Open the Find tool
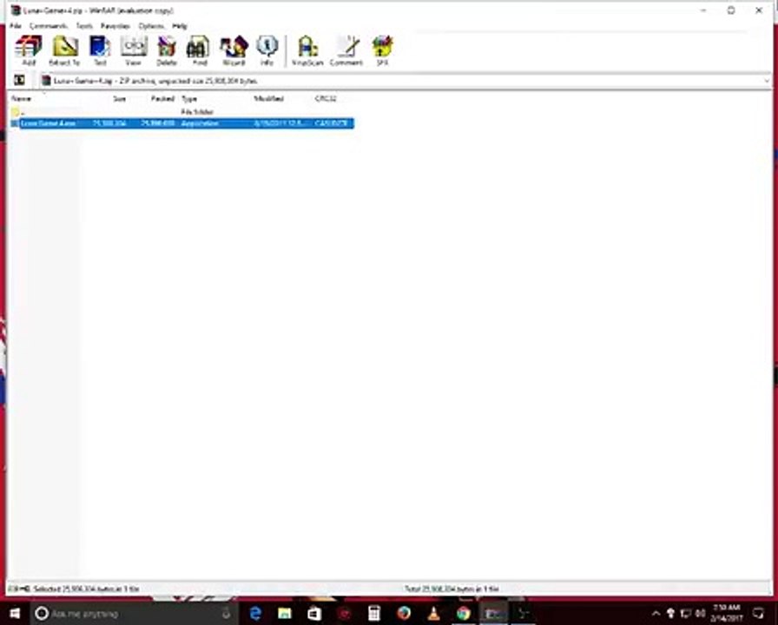778x625 pixels. [200, 50]
